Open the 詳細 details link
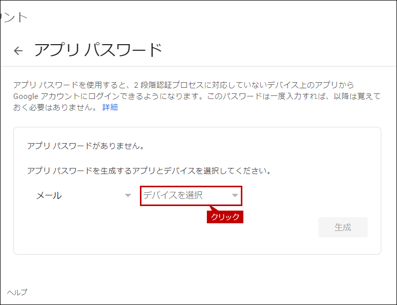The width and height of the screenshot is (397, 305). pos(110,107)
